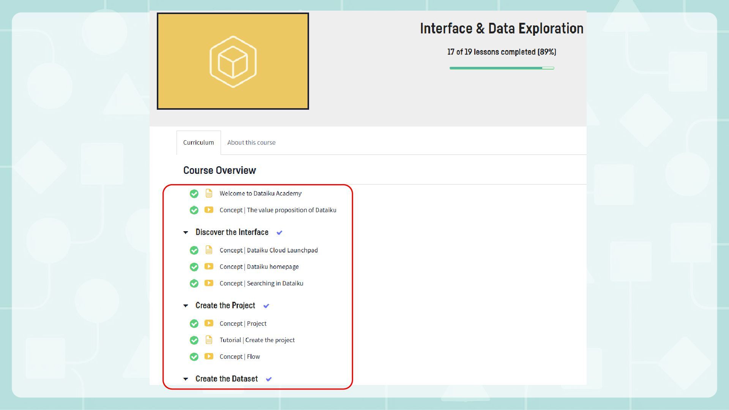
Task: Click video icon of value proposition lesson
Action: [209, 210]
